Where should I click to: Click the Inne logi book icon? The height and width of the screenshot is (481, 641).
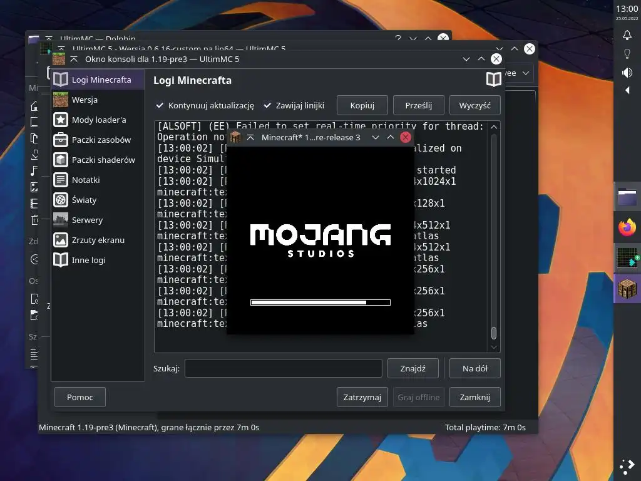tap(61, 260)
